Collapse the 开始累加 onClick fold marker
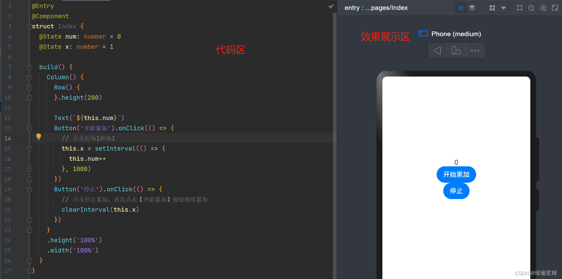This screenshot has height=279, width=562. tap(29, 128)
